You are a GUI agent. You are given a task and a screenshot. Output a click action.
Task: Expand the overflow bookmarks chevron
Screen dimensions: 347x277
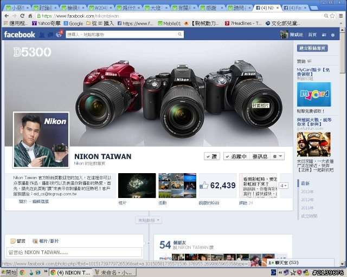coord(341,23)
